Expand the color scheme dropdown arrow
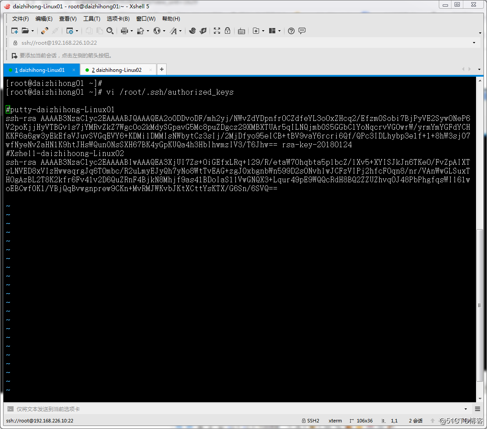 pos(148,31)
